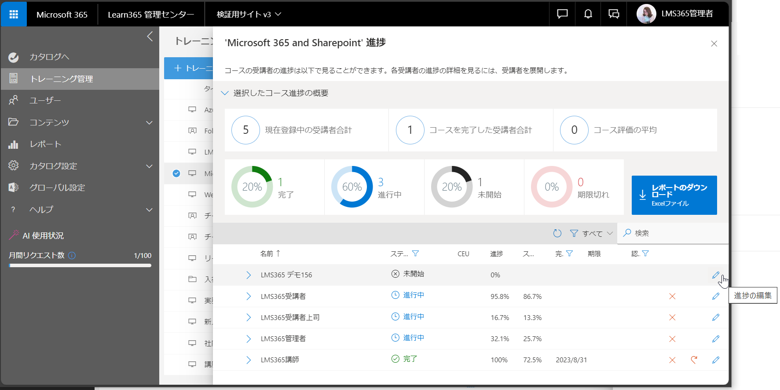Edit progress for LMS365 デモ156
The width and height of the screenshot is (780, 390).
716,275
